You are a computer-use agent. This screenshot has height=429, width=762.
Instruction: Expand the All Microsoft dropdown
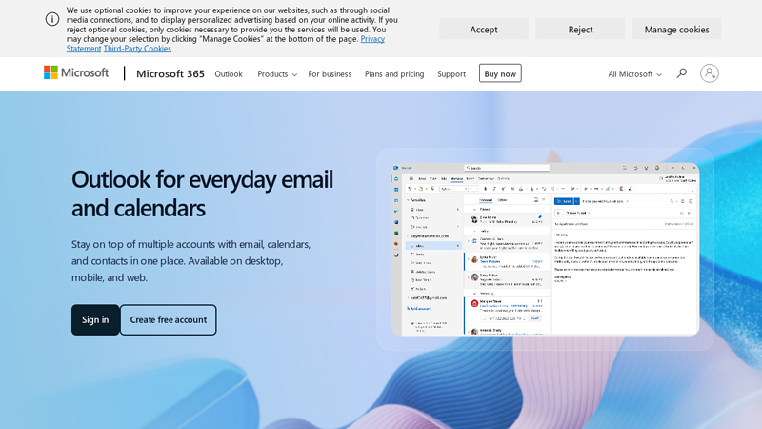coord(634,74)
